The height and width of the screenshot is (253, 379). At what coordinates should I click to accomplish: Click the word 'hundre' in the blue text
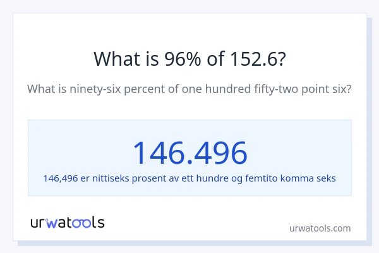[x=212, y=178]
